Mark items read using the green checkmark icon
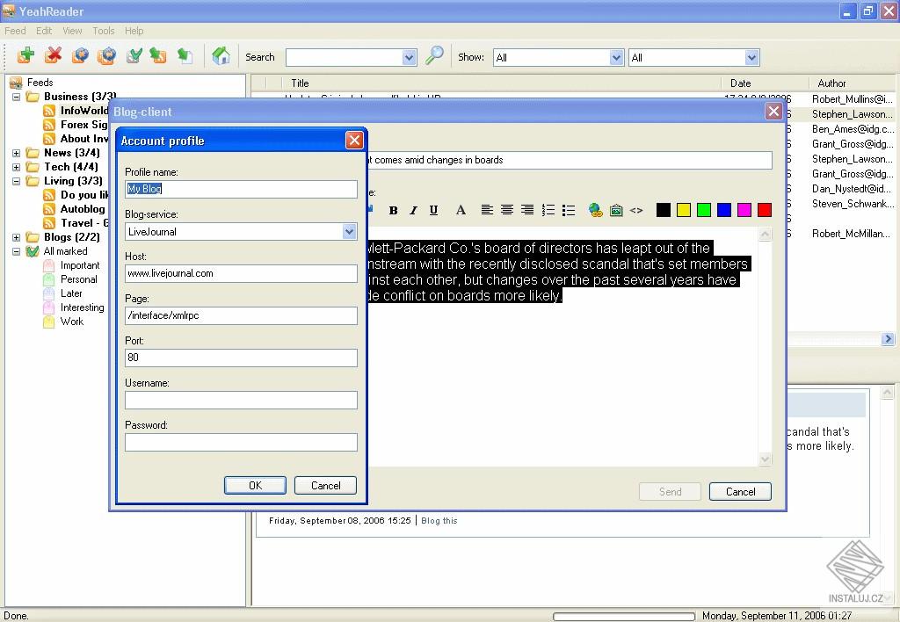The image size is (900, 622). (134, 56)
